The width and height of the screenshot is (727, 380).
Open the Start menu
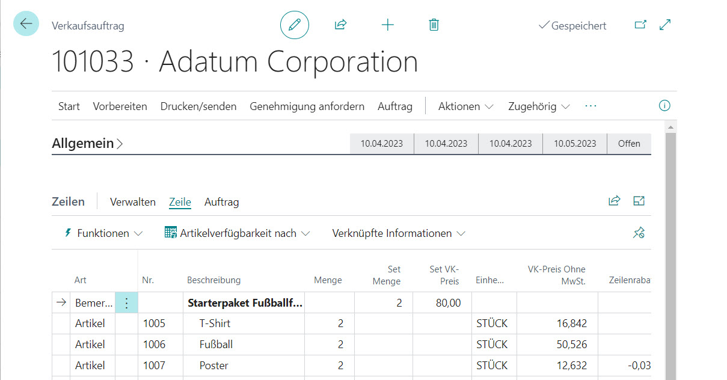(x=69, y=106)
